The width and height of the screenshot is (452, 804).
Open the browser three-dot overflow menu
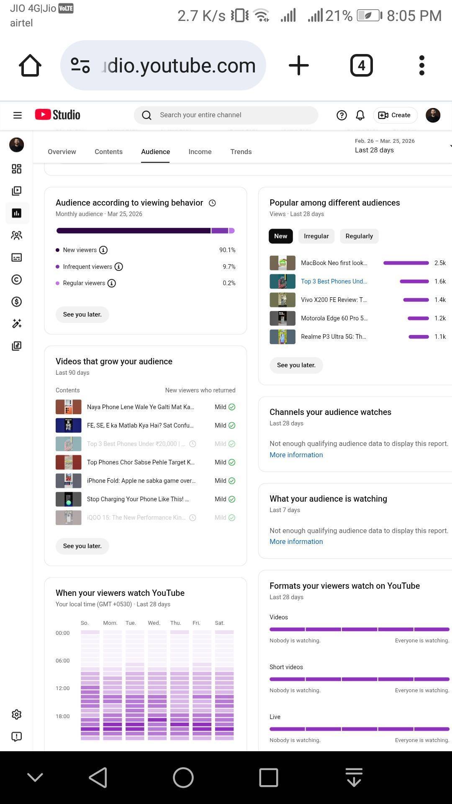point(421,66)
